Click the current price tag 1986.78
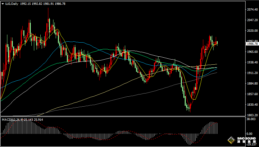Screen dimensions: 259x147 [252, 44]
